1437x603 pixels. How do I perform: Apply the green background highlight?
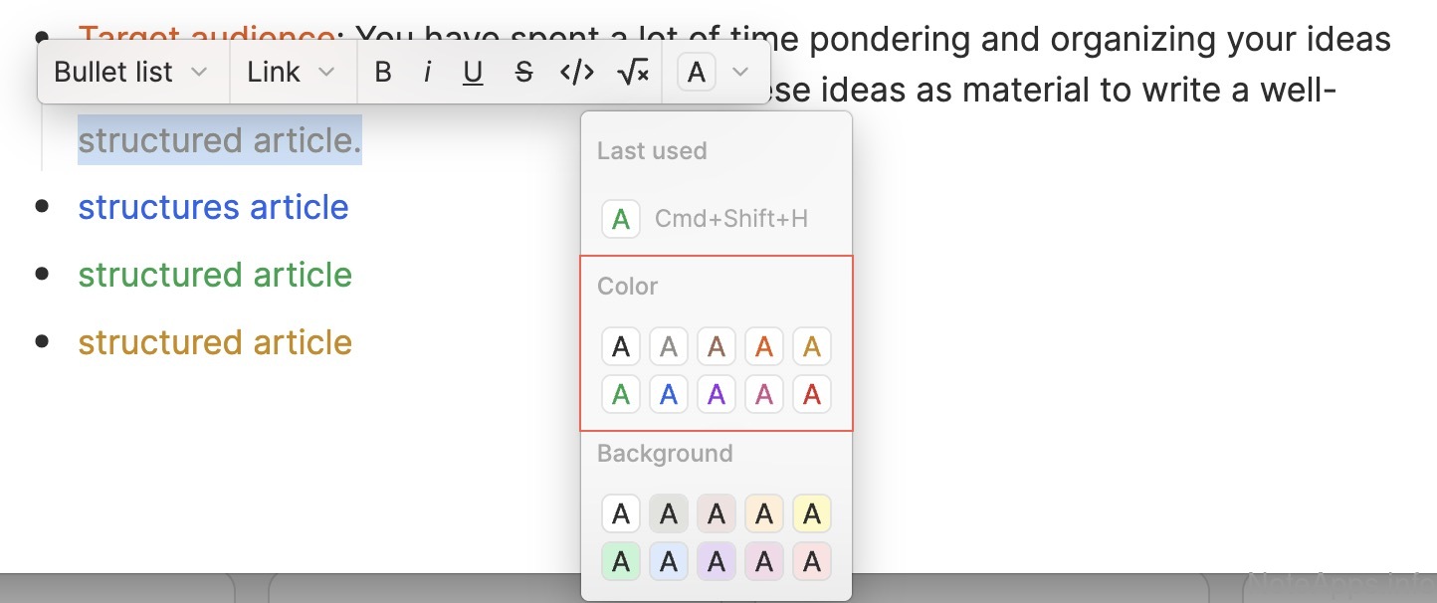pyautogui.click(x=621, y=562)
